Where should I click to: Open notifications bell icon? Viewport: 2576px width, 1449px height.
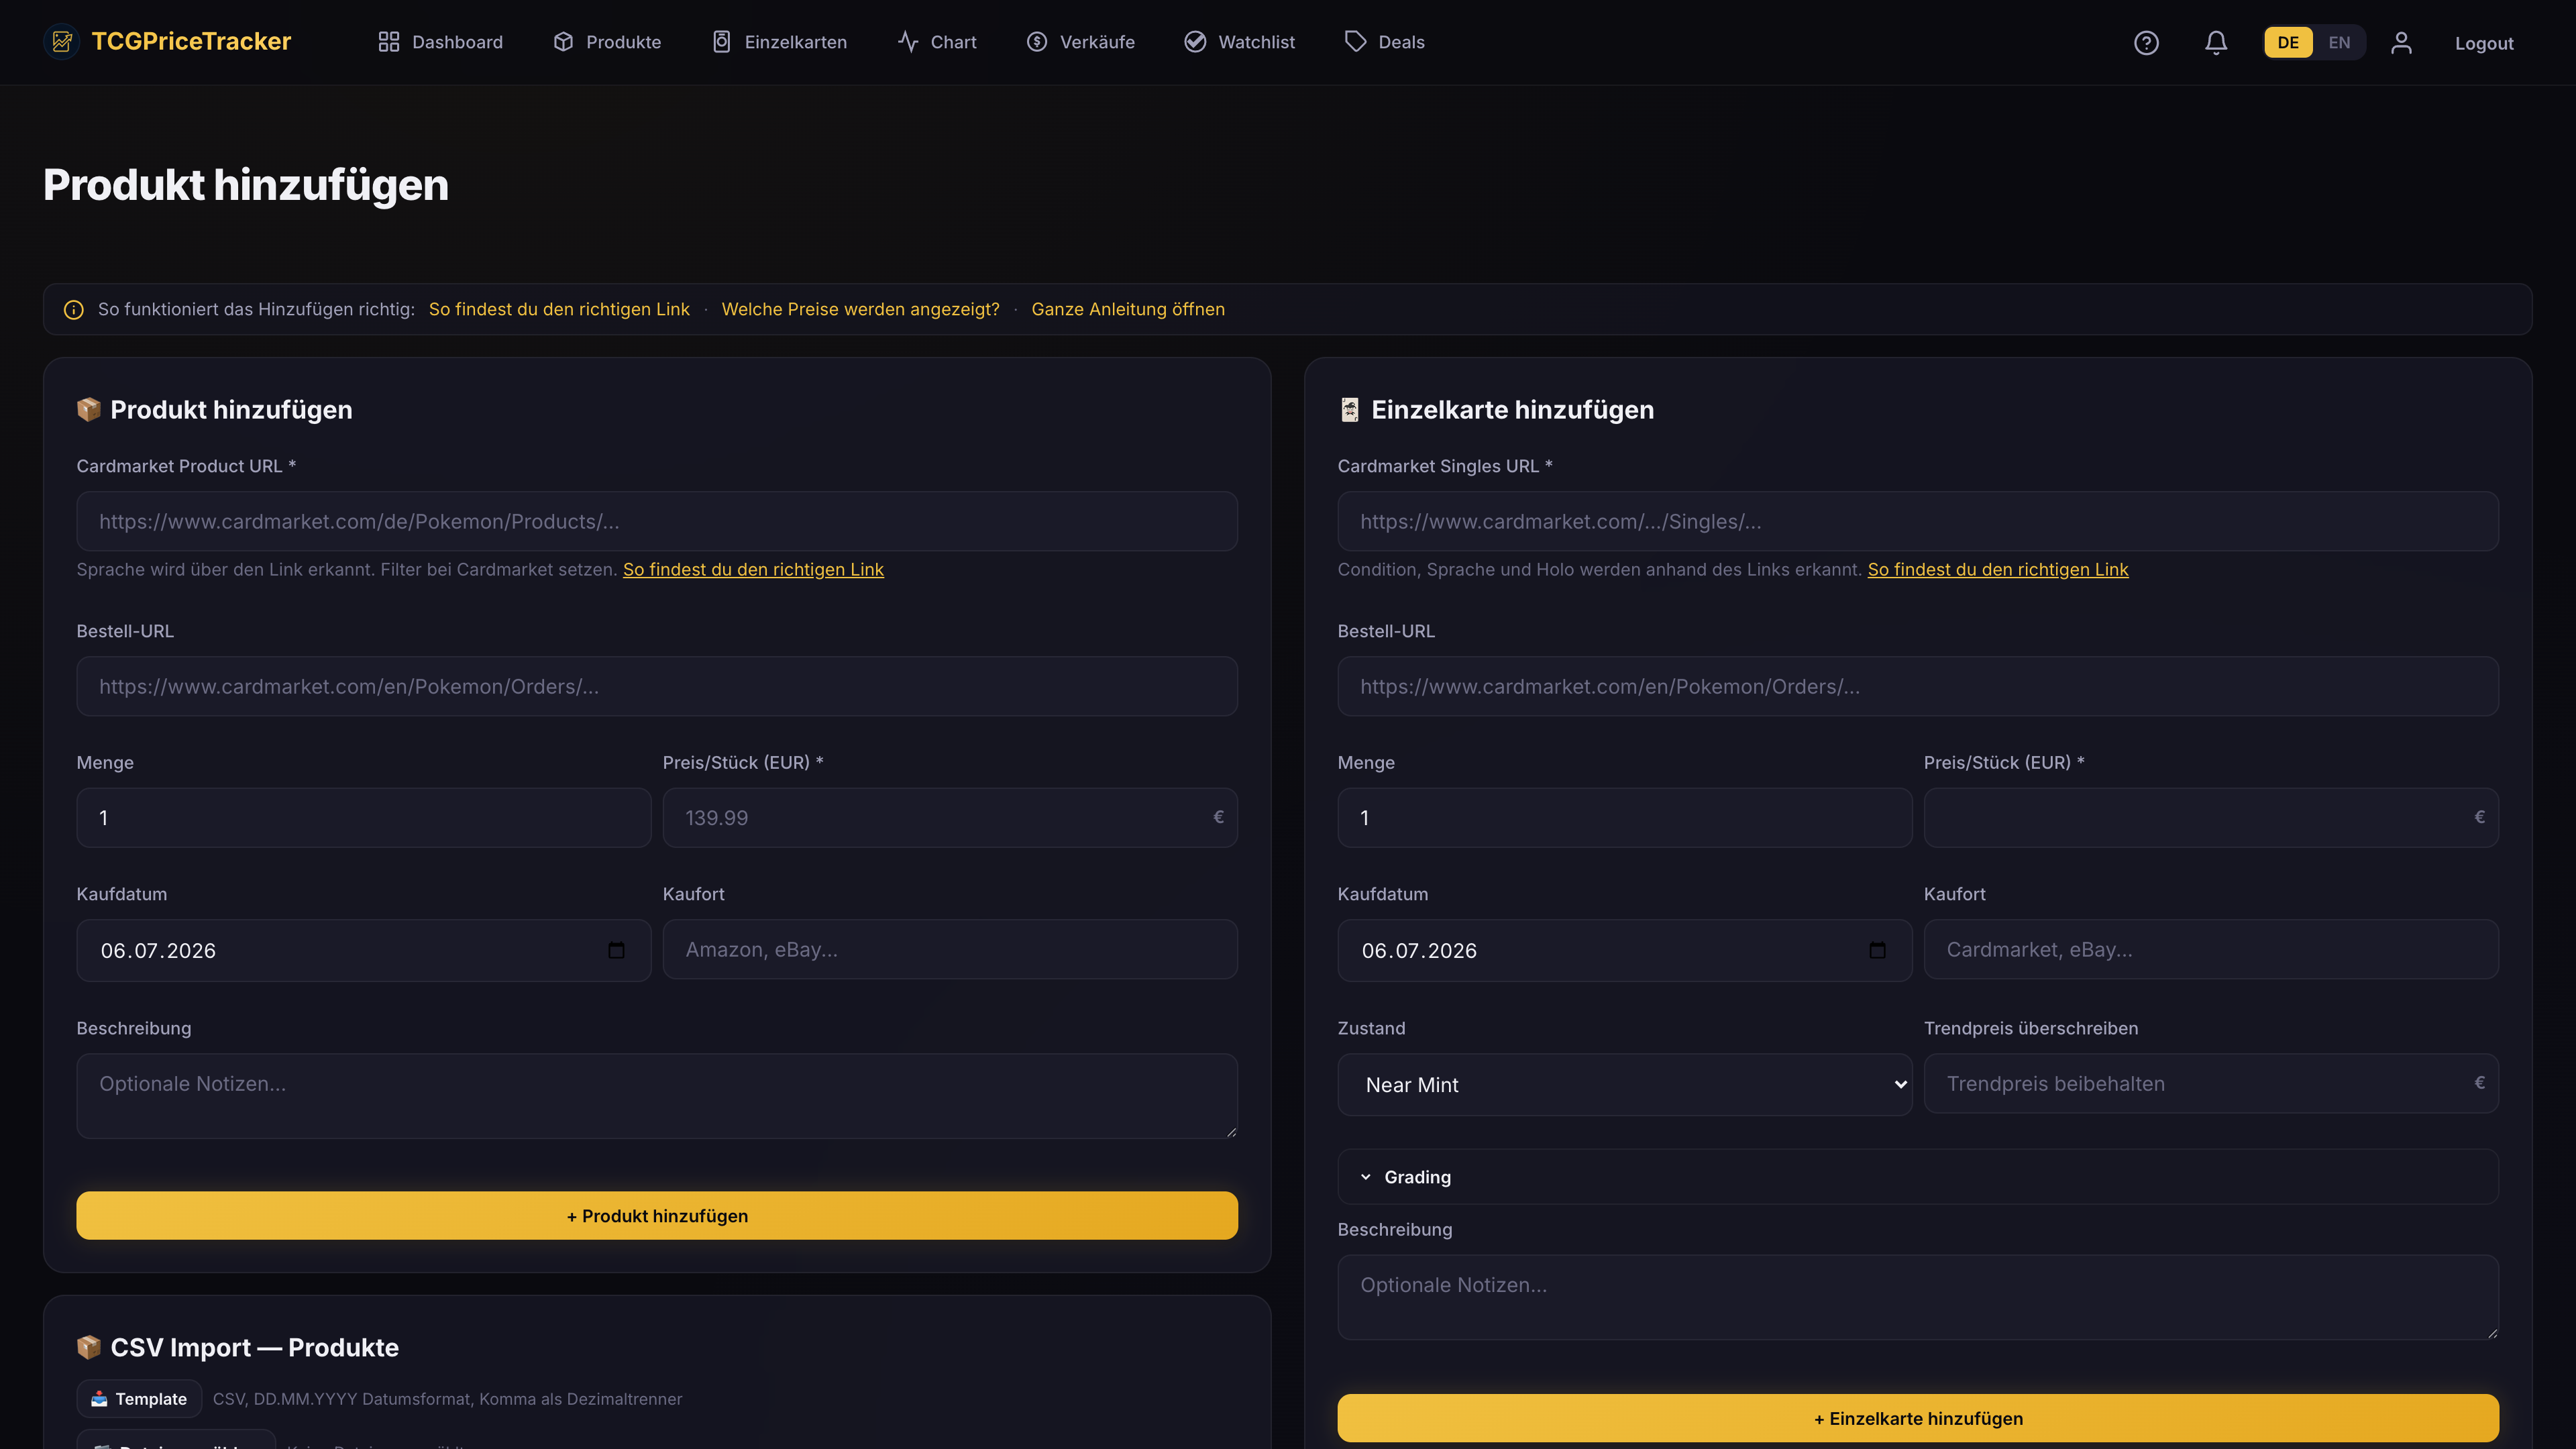pyautogui.click(x=2216, y=42)
